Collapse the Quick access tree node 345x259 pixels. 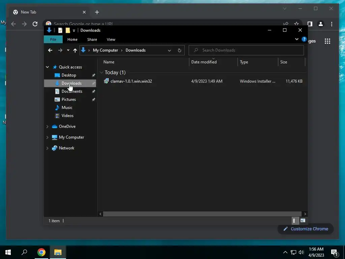tap(47, 67)
